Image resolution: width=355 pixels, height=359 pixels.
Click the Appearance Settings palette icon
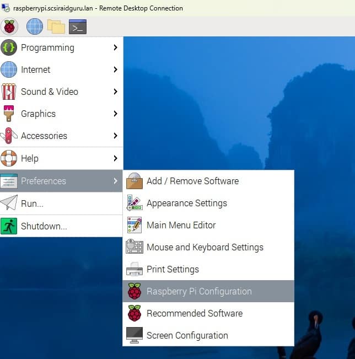tap(135, 203)
